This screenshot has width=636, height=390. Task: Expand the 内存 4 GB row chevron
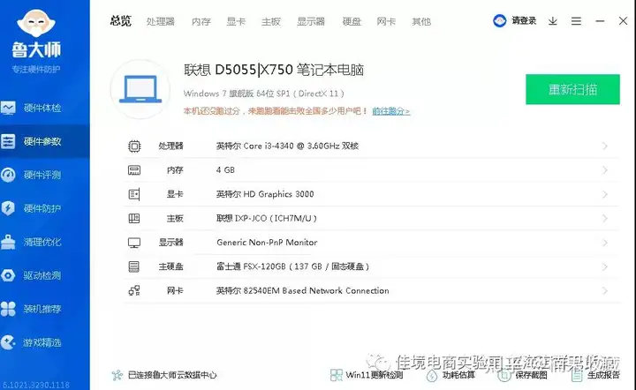click(x=605, y=170)
